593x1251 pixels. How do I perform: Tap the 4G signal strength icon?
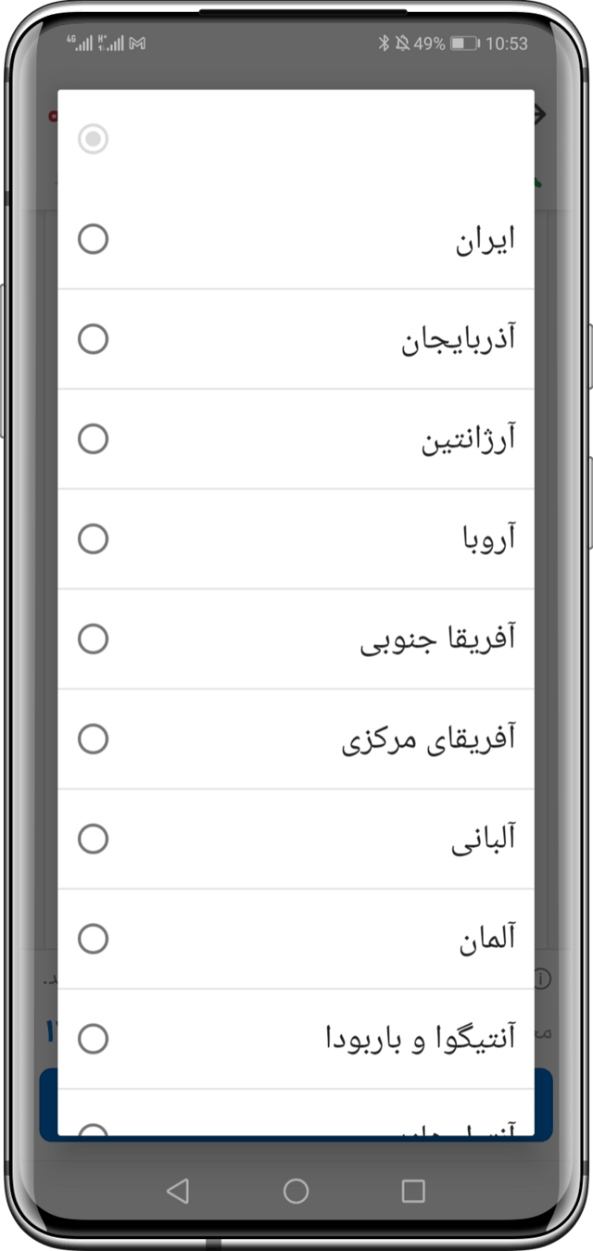point(80,44)
